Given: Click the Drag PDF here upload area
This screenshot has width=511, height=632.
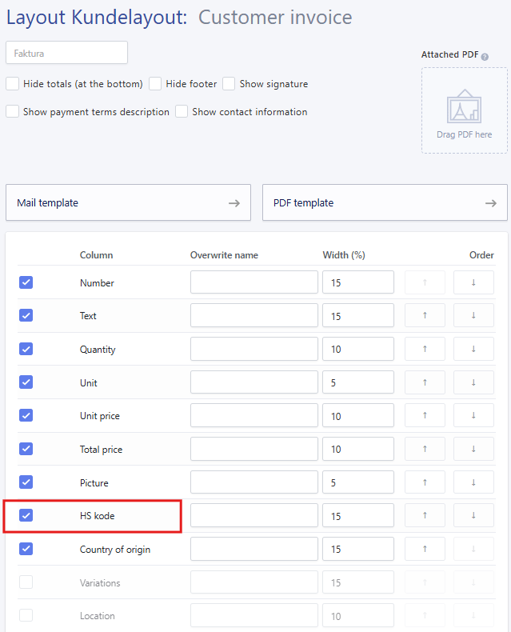Looking at the screenshot, I should (x=465, y=110).
